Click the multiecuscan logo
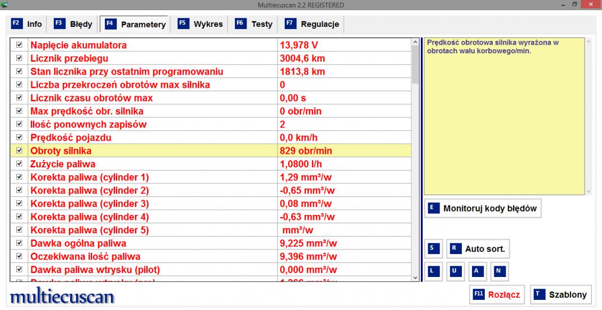 click(x=62, y=295)
